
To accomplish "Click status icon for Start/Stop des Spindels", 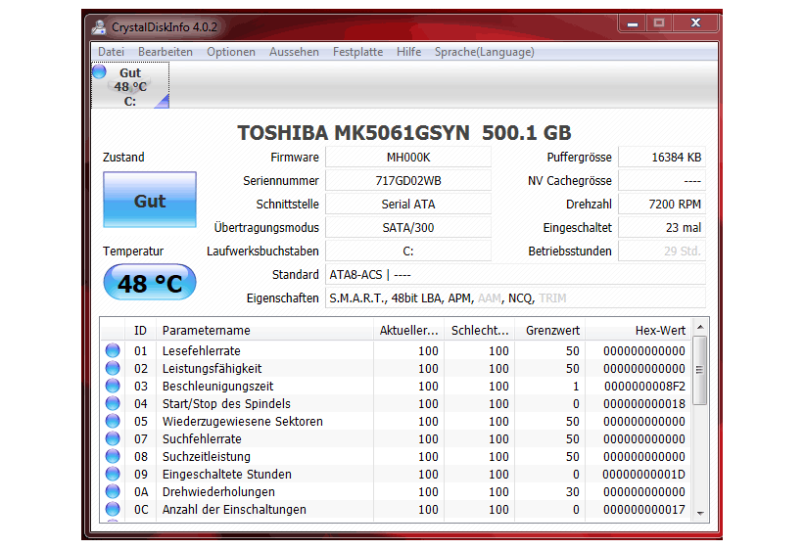I will coord(113,403).
